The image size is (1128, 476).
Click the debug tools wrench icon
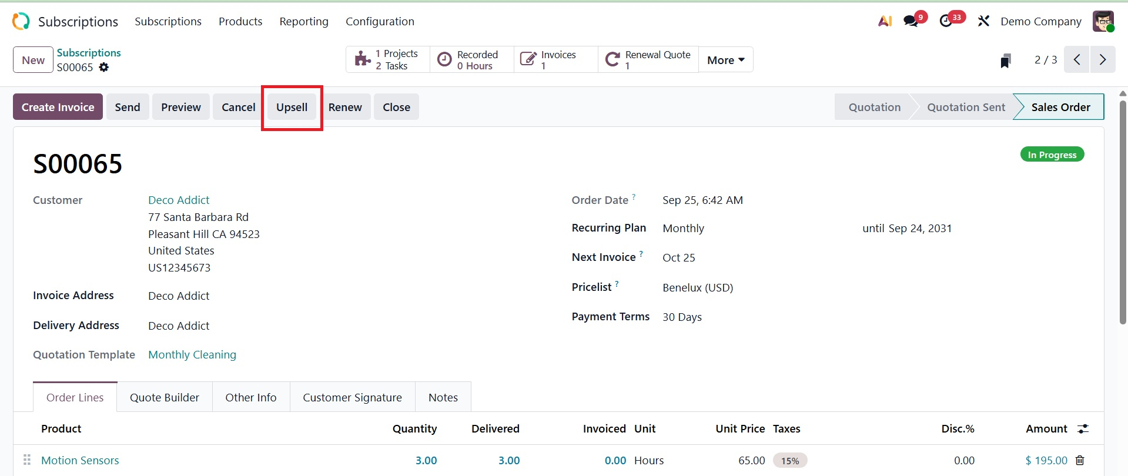tap(983, 22)
